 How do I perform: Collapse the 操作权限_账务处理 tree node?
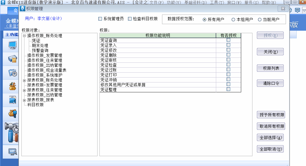(24, 36)
